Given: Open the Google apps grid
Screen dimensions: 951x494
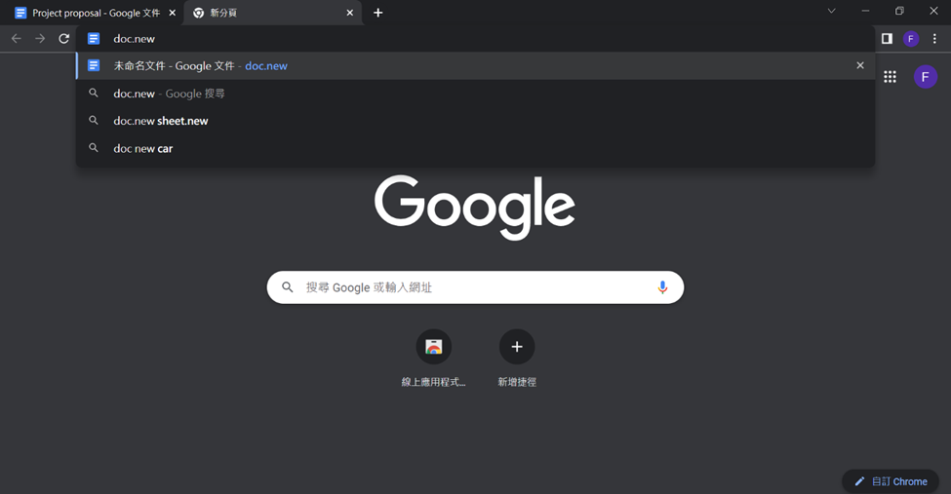Looking at the screenshot, I should coord(890,77).
